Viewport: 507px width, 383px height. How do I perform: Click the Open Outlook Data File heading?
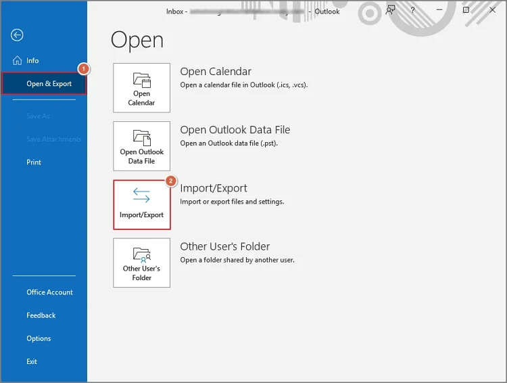point(235,130)
